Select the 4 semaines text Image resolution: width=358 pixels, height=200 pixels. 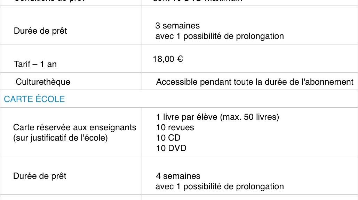[x=178, y=176]
